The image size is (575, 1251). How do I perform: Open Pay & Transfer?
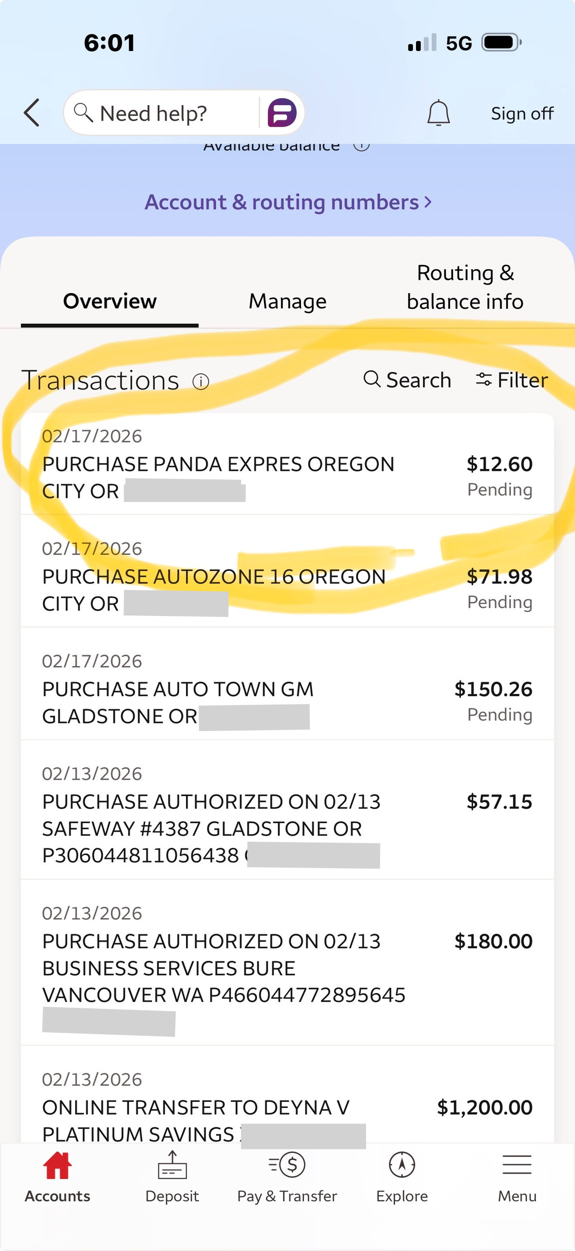pos(287,1177)
